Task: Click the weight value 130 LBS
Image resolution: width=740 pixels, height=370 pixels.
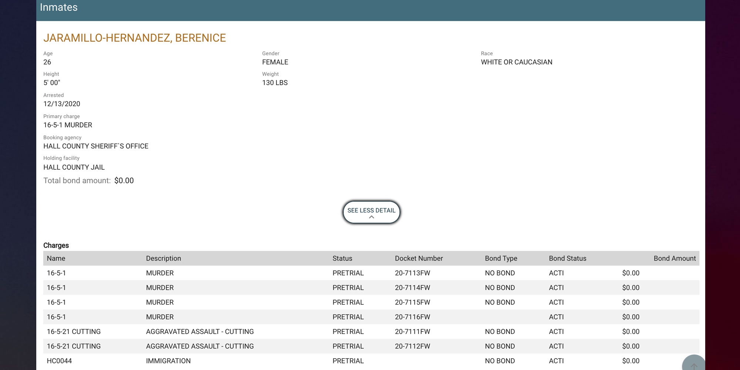Action: pos(275,83)
